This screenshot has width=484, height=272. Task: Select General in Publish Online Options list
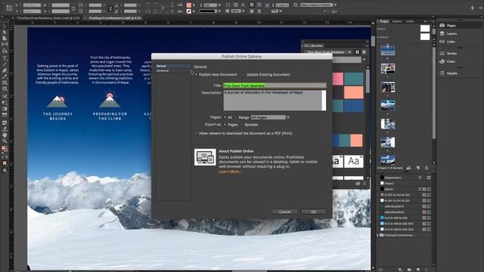point(173,66)
